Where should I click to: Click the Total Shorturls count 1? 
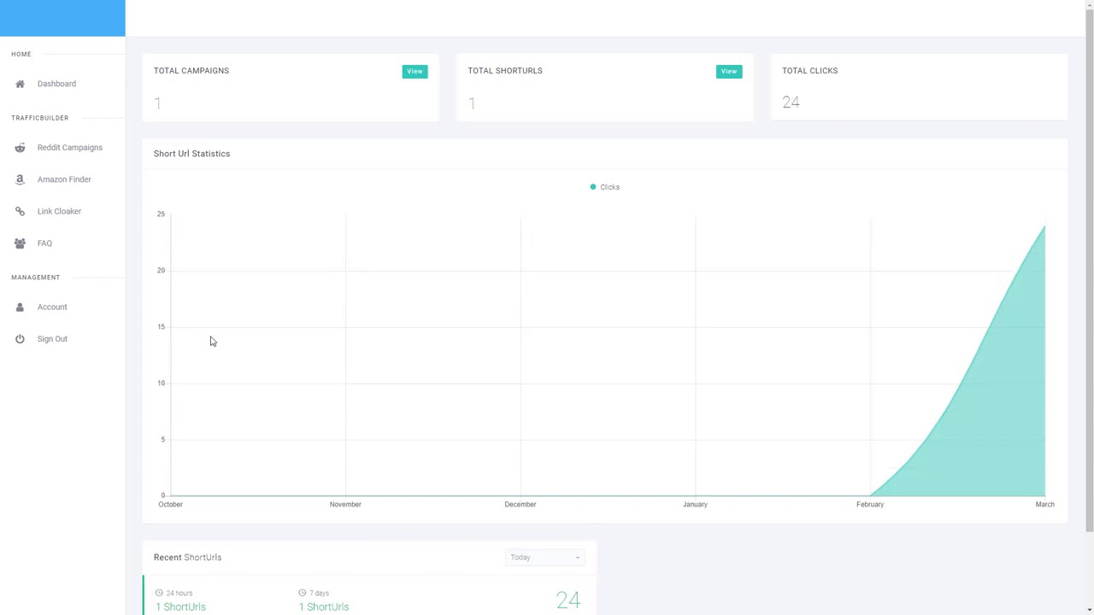472,103
